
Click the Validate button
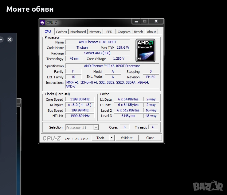(x=127, y=138)
